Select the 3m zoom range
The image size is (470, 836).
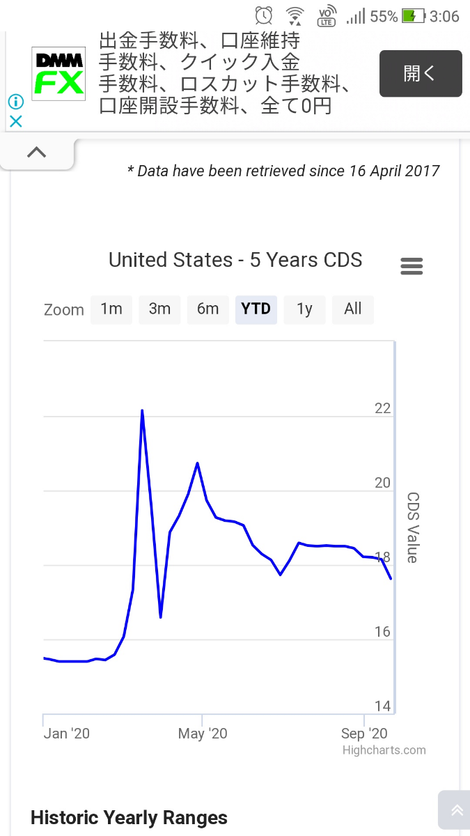click(159, 309)
